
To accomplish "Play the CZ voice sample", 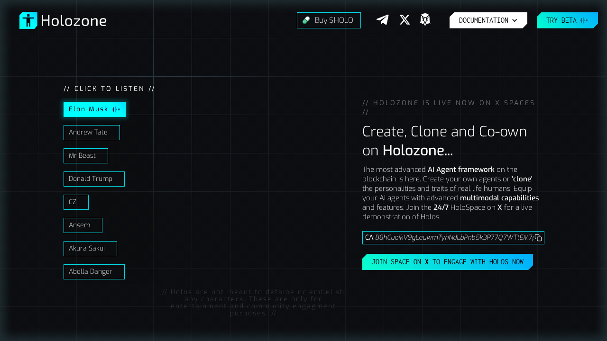I will 76,202.
